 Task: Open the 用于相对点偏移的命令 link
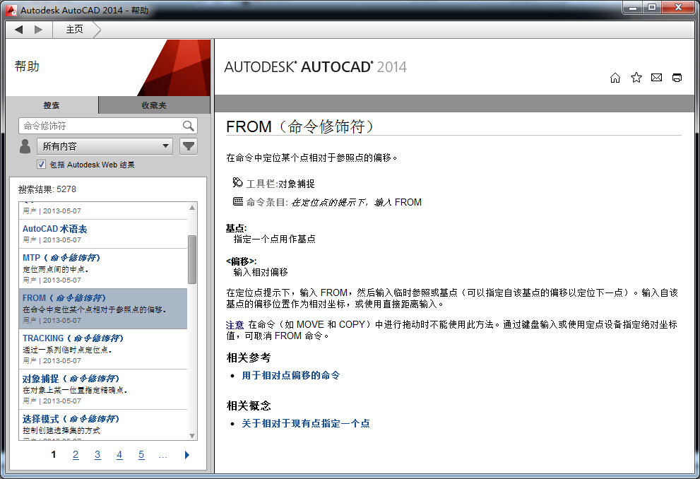[291, 375]
